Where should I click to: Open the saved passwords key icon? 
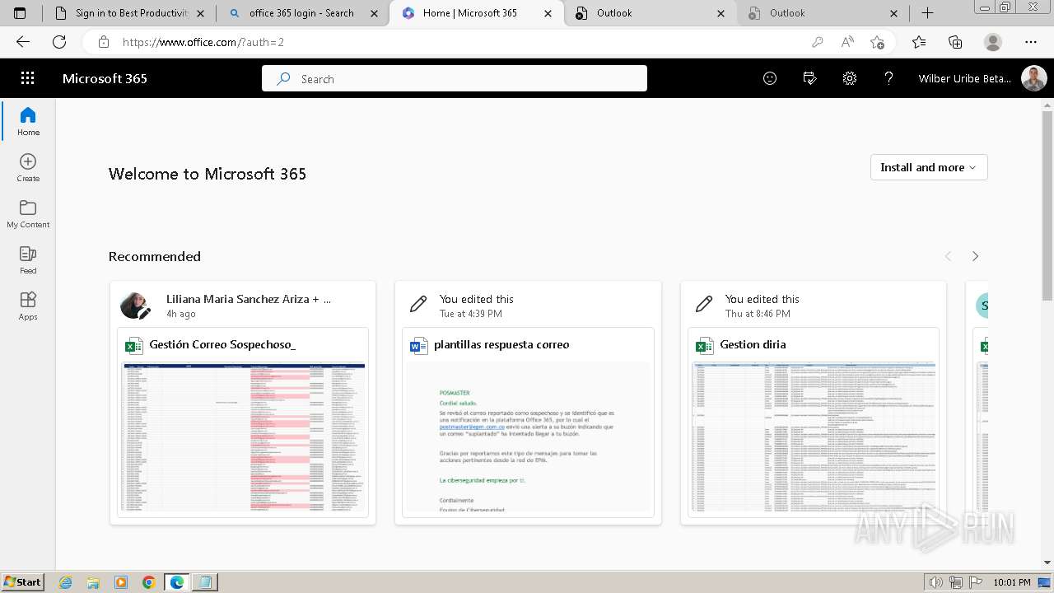817,42
